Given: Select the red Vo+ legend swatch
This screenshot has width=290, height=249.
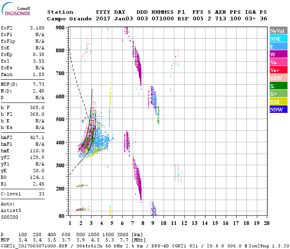Looking at the screenshot, I should click(278, 70).
